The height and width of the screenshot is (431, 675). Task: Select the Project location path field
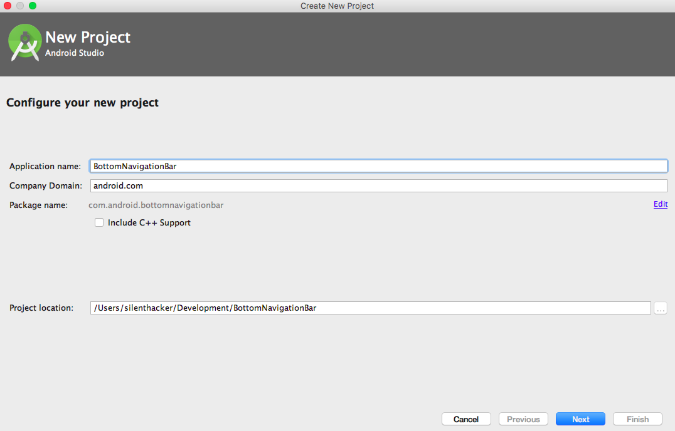370,308
